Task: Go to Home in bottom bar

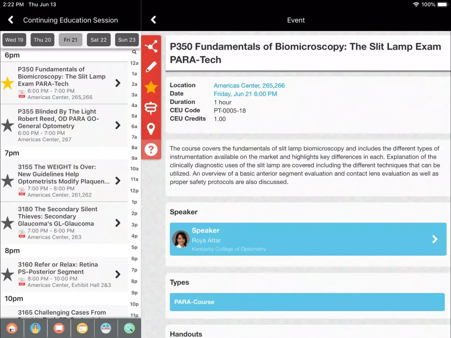Action: click(x=12, y=328)
